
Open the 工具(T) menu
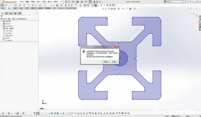click(44, 2)
